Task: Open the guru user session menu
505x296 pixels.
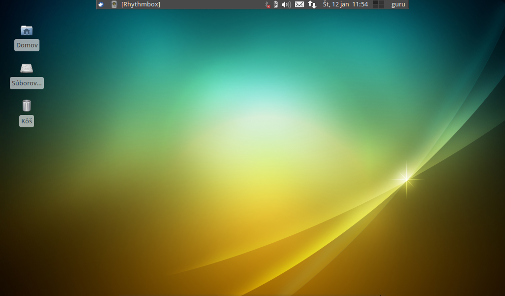Action: (x=398, y=4)
